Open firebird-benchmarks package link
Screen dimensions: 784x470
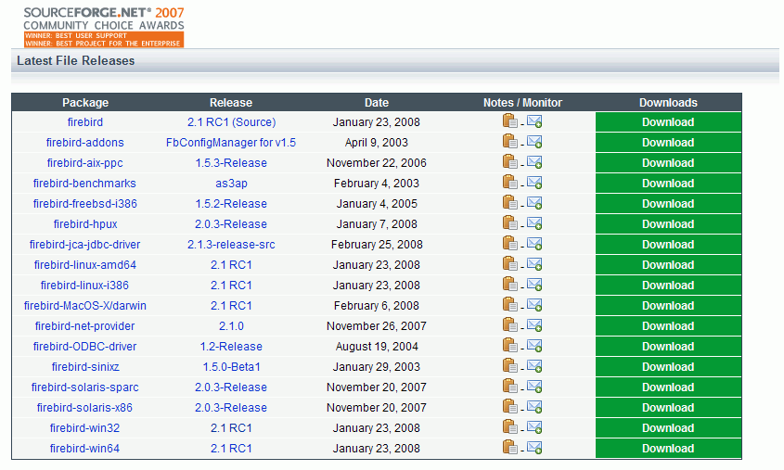(x=84, y=184)
